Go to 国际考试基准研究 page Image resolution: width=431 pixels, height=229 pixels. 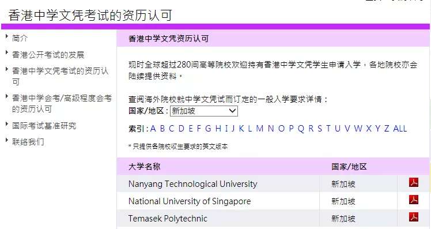click(44, 126)
